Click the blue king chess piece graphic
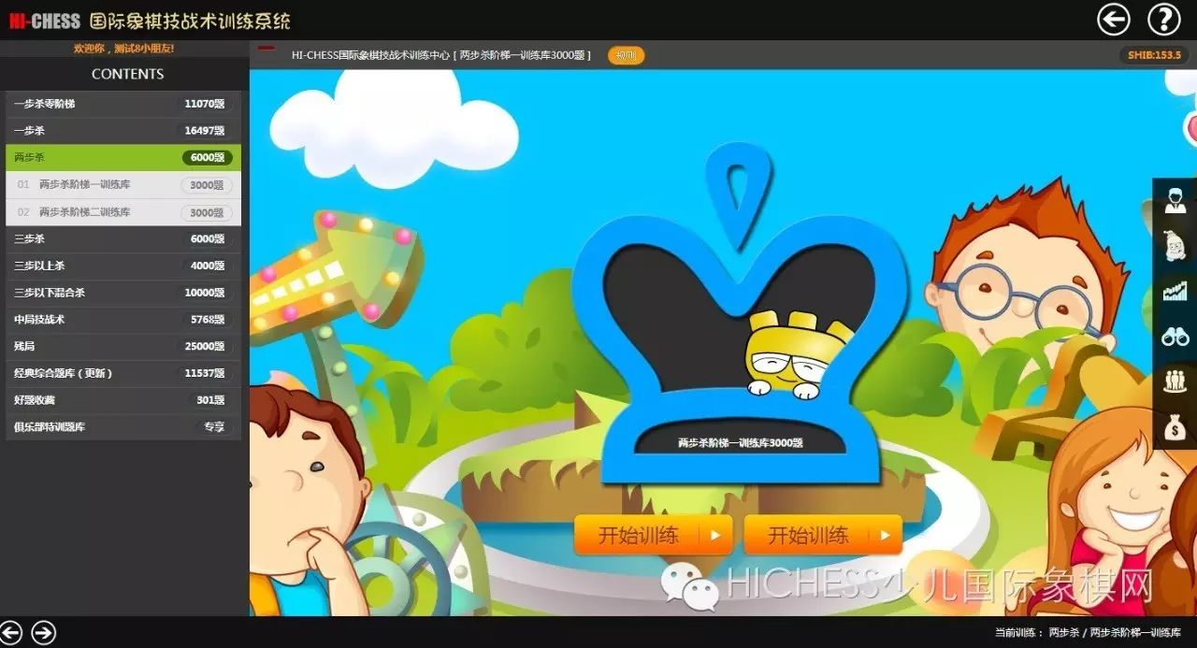 pyautogui.click(x=739, y=313)
